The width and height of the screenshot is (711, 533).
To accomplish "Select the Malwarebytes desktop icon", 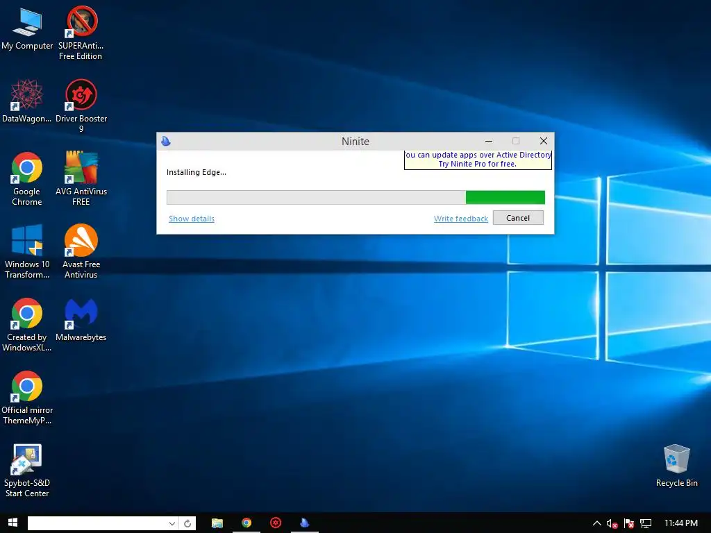I will [x=81, y=319].
